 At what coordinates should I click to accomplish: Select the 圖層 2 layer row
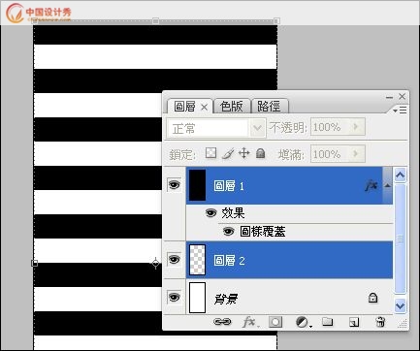click(289, 260)
